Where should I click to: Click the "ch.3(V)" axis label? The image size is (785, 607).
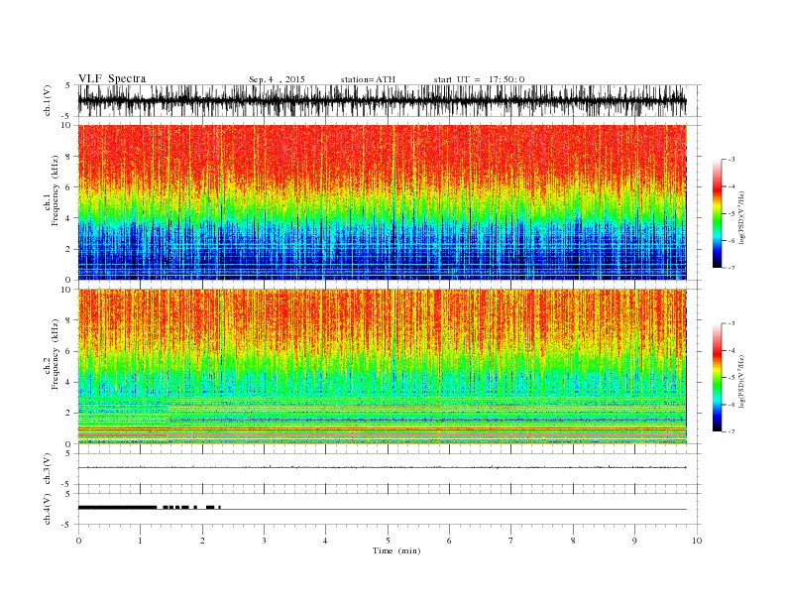(48, 469)
